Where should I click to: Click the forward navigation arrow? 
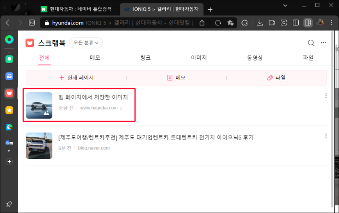(20, 22)
